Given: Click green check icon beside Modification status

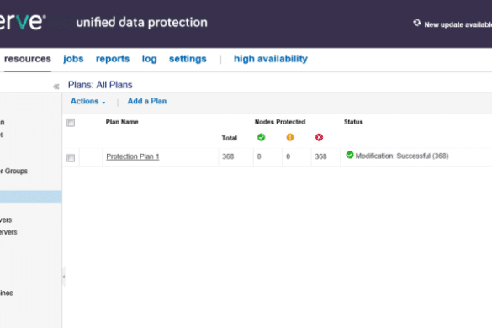Looking at the screenshot, I should click(x=350, y=155).
